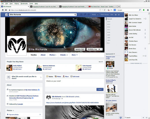Open the Bookmarks menu
150x119 pixels.
point(24,3)
